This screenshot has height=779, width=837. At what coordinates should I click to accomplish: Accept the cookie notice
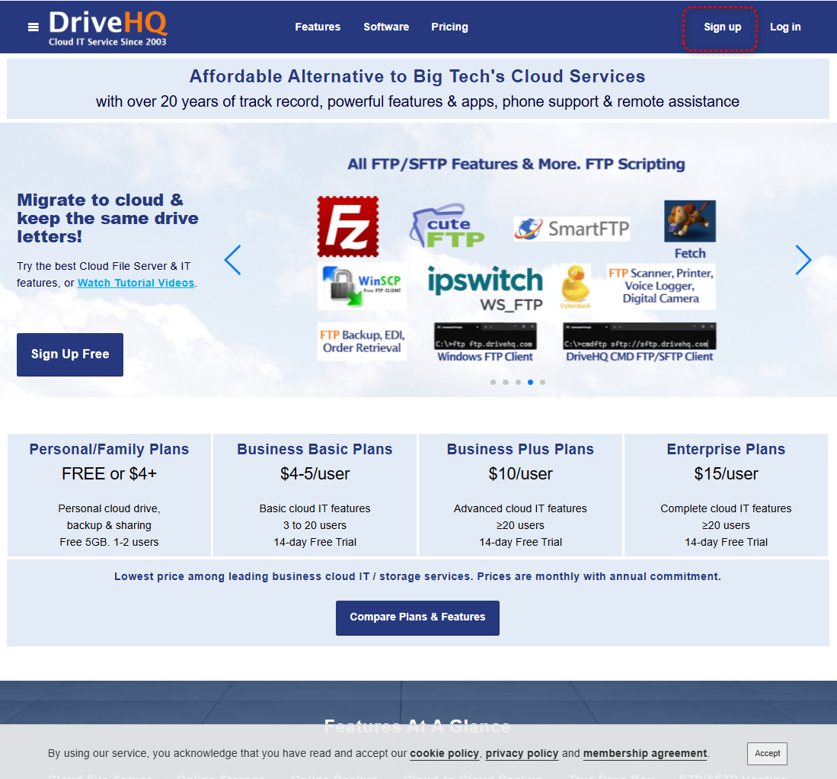(767, 753)
